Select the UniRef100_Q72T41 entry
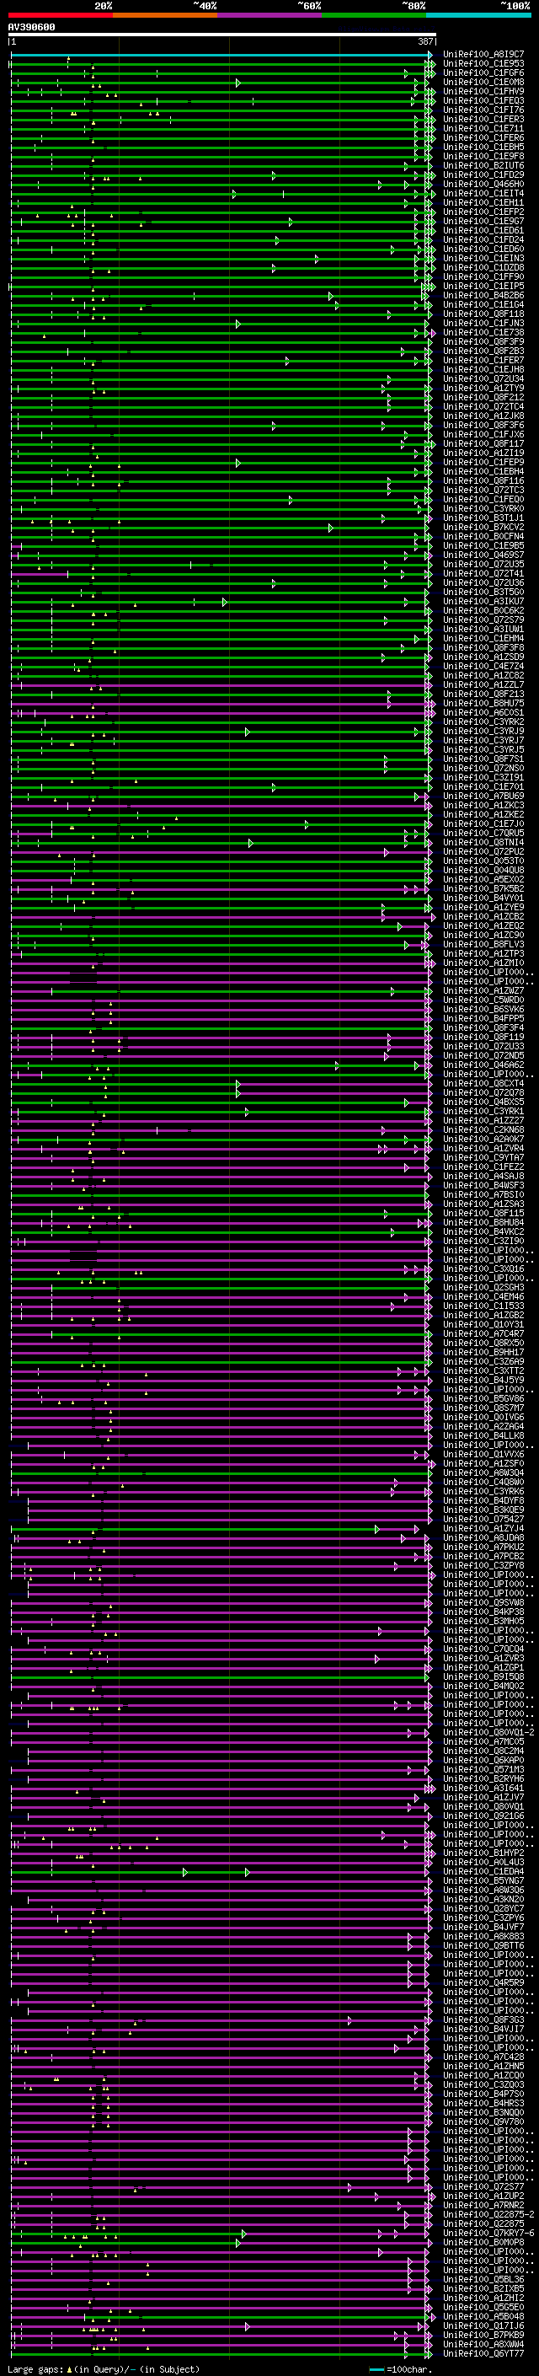 [483, 574]
